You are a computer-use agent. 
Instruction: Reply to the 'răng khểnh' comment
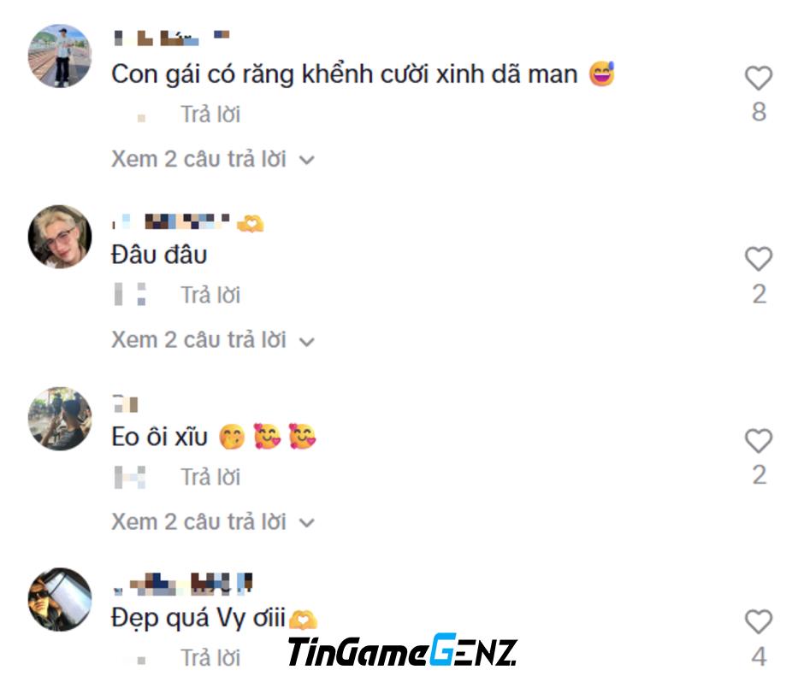click(x=210, y=115)
